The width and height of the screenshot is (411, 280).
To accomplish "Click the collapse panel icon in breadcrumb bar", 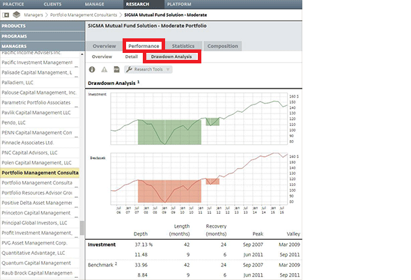I will (x=6, y=15).
